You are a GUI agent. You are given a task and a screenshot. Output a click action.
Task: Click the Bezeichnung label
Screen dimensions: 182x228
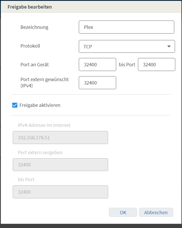click(34, 27)
